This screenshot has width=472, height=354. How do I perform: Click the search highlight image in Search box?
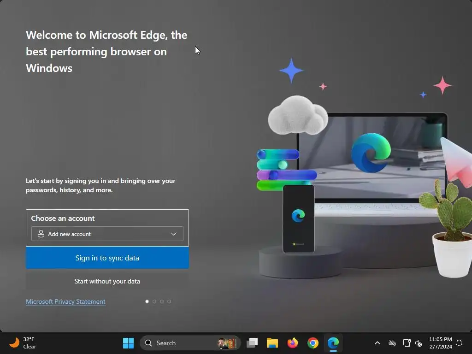click(227, 343)
